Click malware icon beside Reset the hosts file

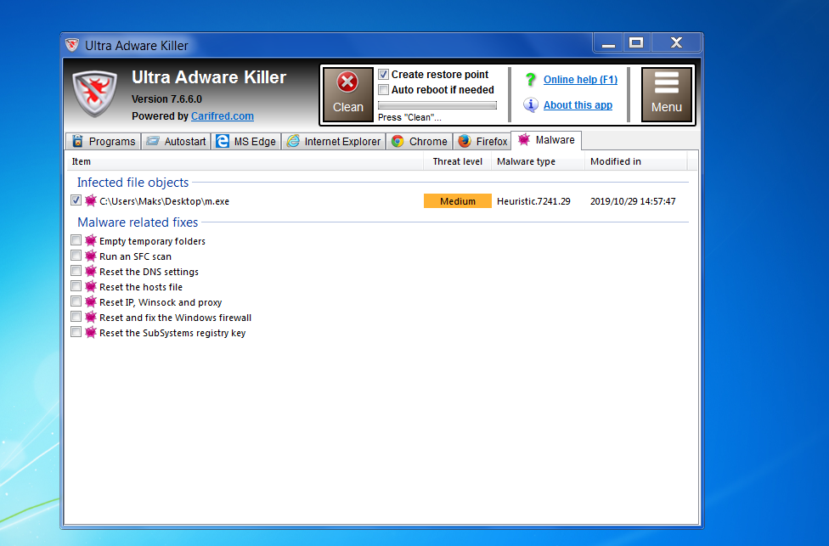[x=91, y=286]
